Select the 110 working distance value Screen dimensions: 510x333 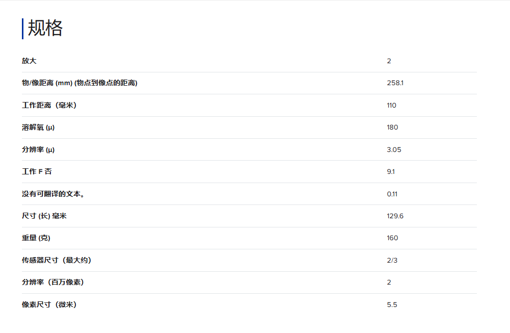click(391, 106)
